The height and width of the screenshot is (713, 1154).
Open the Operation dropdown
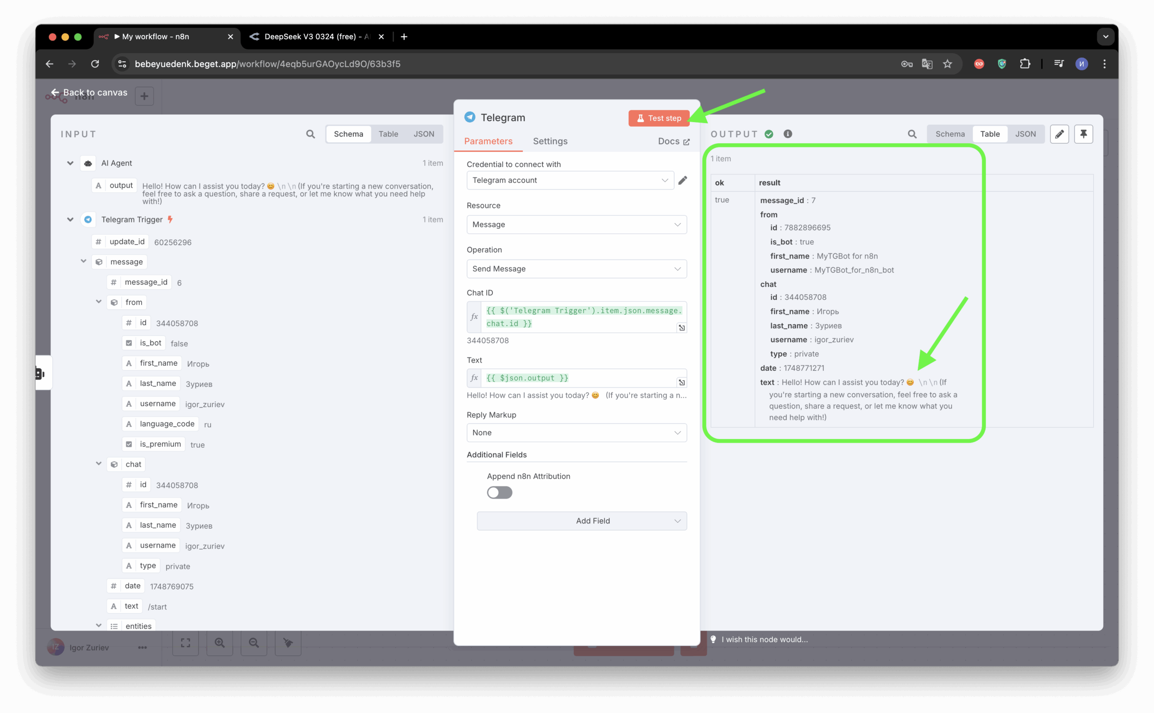tap(576, 269)
